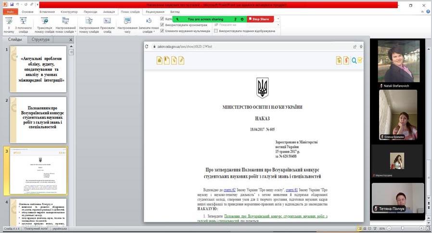Switch to the Основне ribbon tab
The image size is (432, 233).
coord(27,12)
